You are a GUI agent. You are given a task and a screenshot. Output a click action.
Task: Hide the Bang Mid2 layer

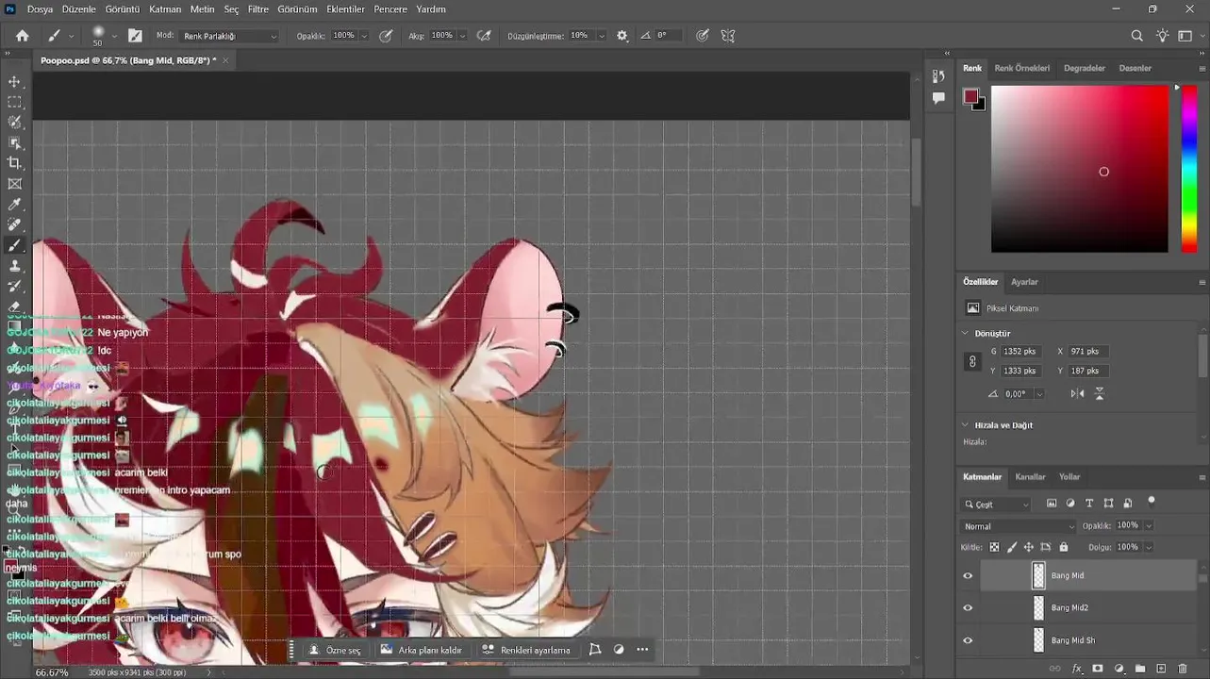(x=968, y=608)
